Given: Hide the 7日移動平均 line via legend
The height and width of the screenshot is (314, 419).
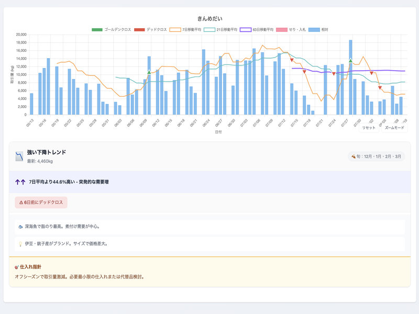Looking at the screenshot, I should [x=185, y=30].
